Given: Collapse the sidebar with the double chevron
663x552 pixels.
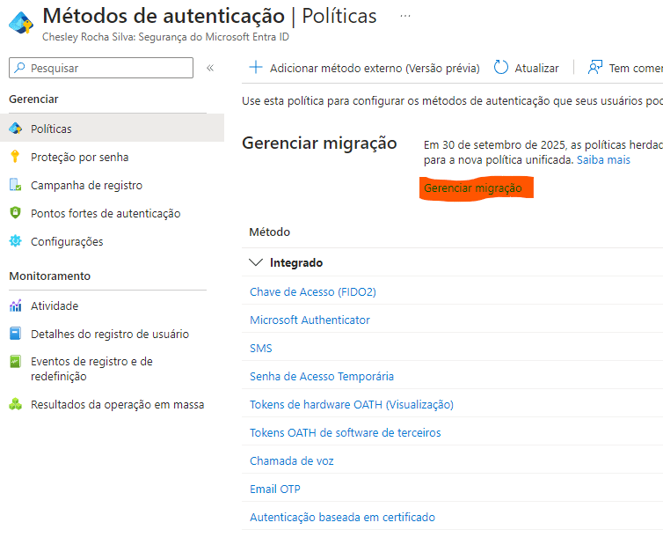Looking at the screenshot, I should point(210,68).
